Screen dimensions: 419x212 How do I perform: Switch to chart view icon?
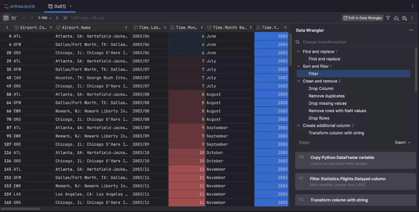pyautogui.click(x=14, y=18)
